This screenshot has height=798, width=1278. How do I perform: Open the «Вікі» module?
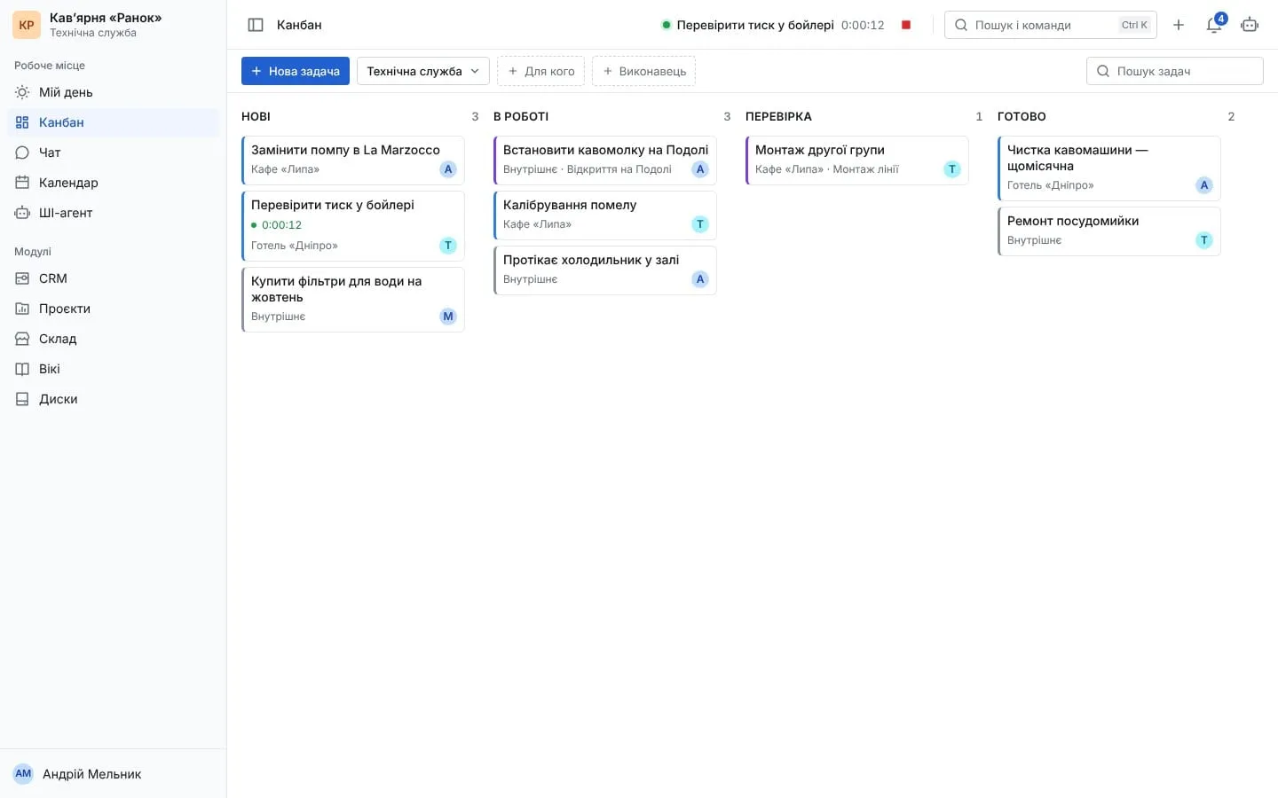pos(113,369)
